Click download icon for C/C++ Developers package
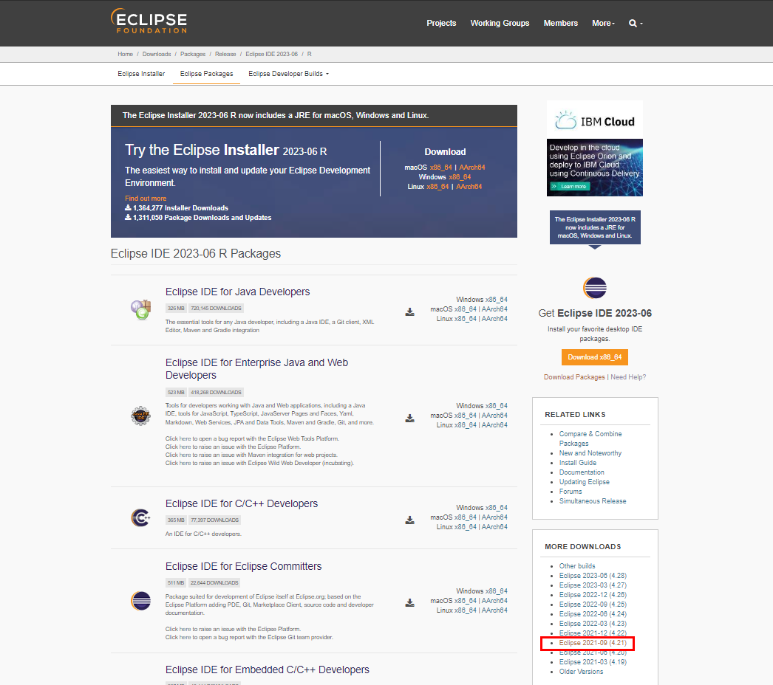 (409, 520)
